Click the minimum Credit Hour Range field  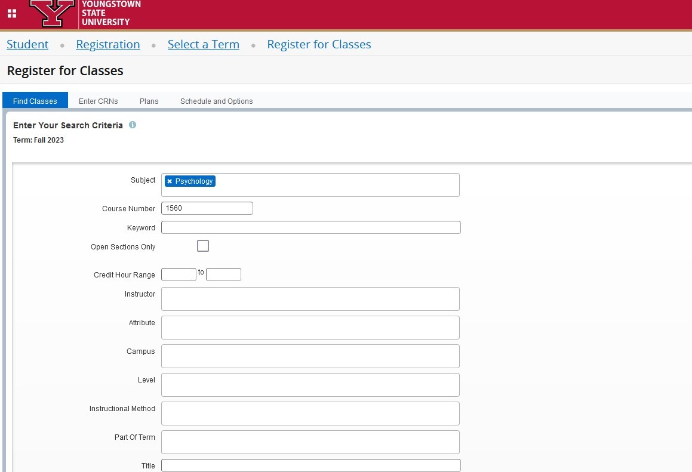click(x=179, y=274)
